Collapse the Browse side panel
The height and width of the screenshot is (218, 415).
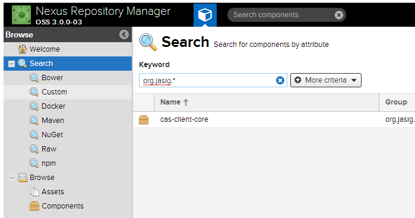124,34
